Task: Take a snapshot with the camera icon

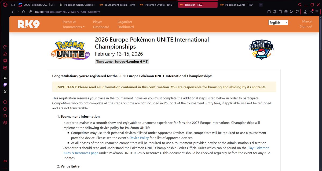Action: point(280,12)
